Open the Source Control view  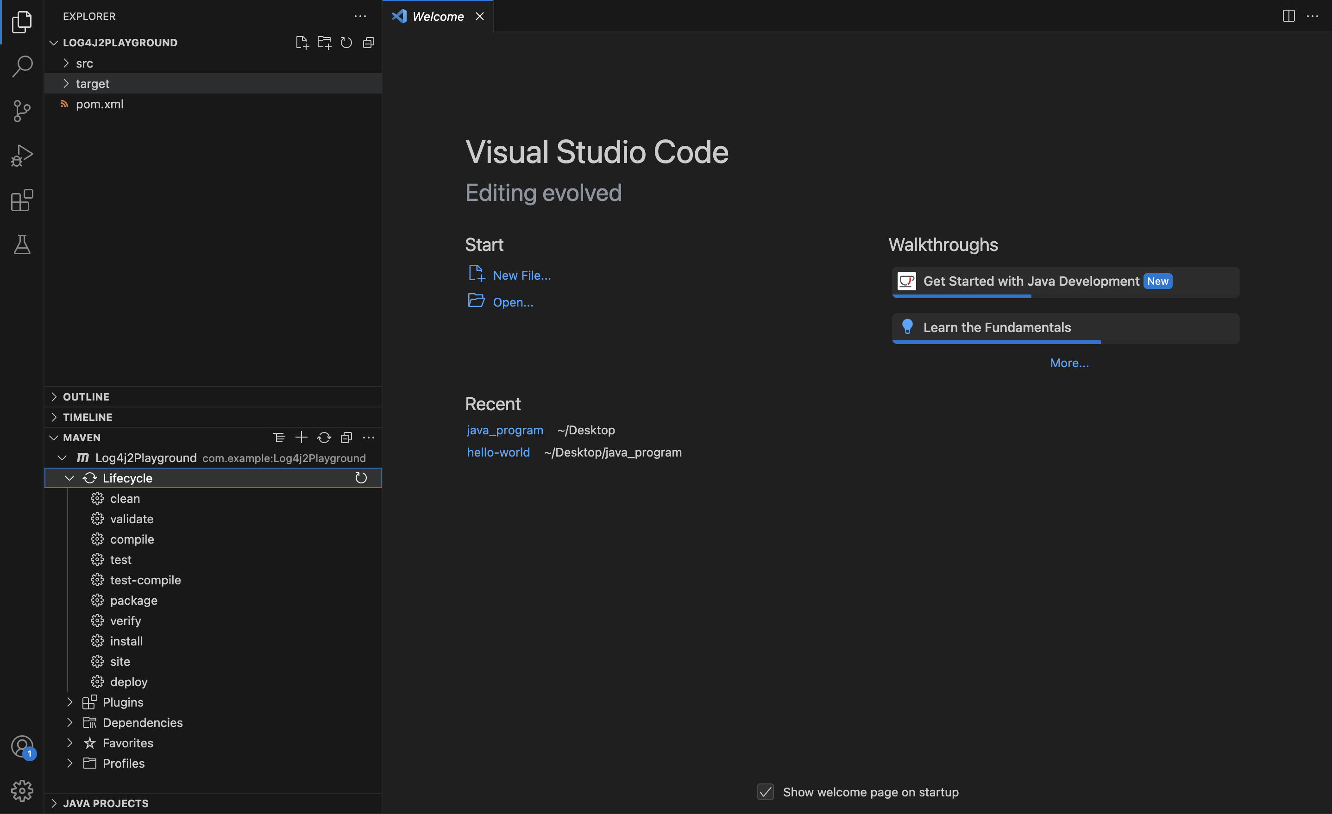tap(22, 111)
